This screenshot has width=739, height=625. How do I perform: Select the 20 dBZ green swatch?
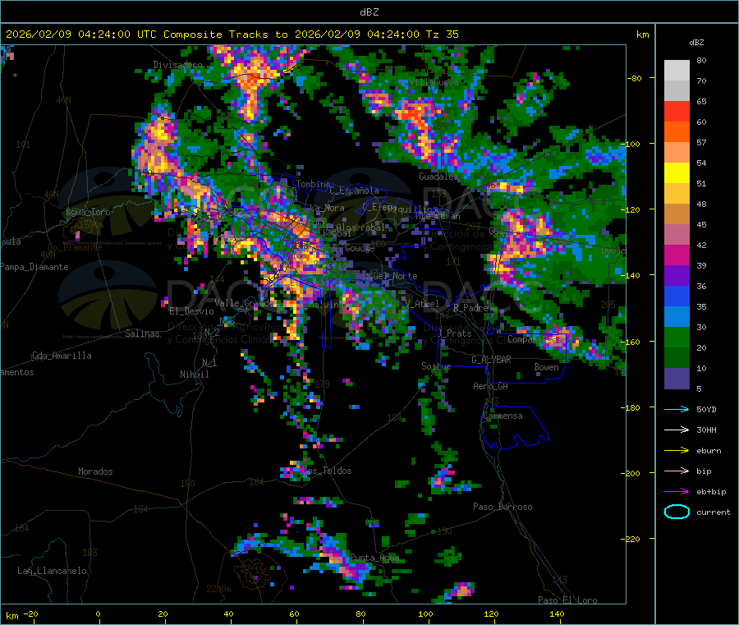[x=677, y=358]
